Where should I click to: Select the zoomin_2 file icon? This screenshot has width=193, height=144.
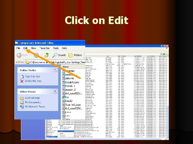[x=64, y=90]
